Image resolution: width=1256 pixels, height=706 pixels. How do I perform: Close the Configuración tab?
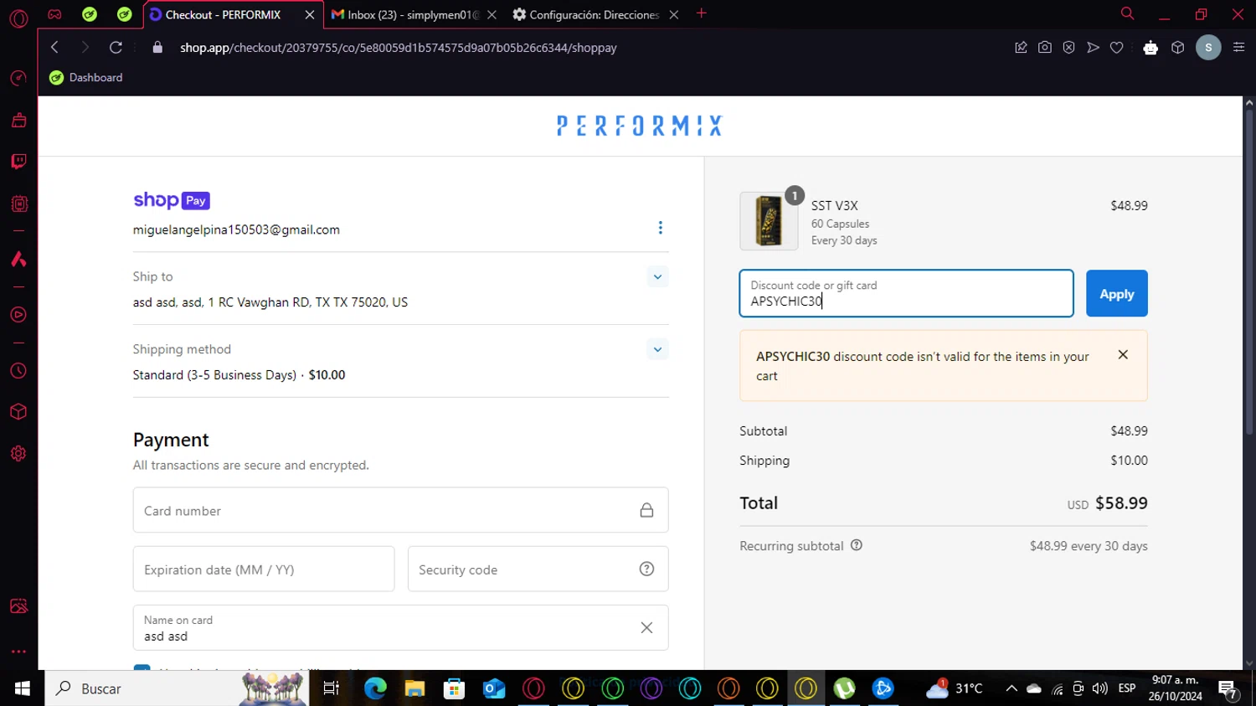pos(674,14)
